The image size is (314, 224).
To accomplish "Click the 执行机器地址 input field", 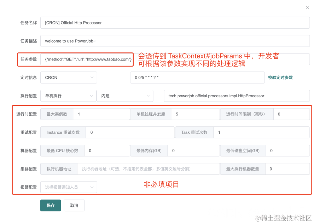I will 149,169.
